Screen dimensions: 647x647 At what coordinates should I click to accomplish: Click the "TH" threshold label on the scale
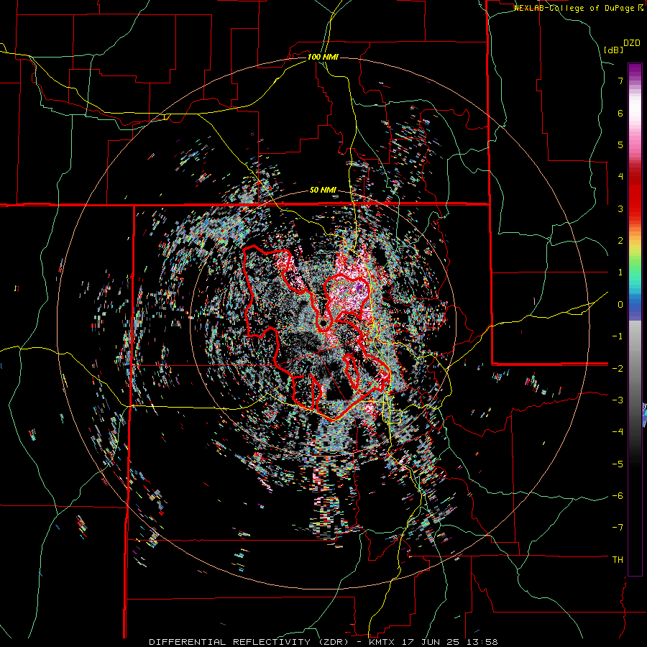point(618,559)
